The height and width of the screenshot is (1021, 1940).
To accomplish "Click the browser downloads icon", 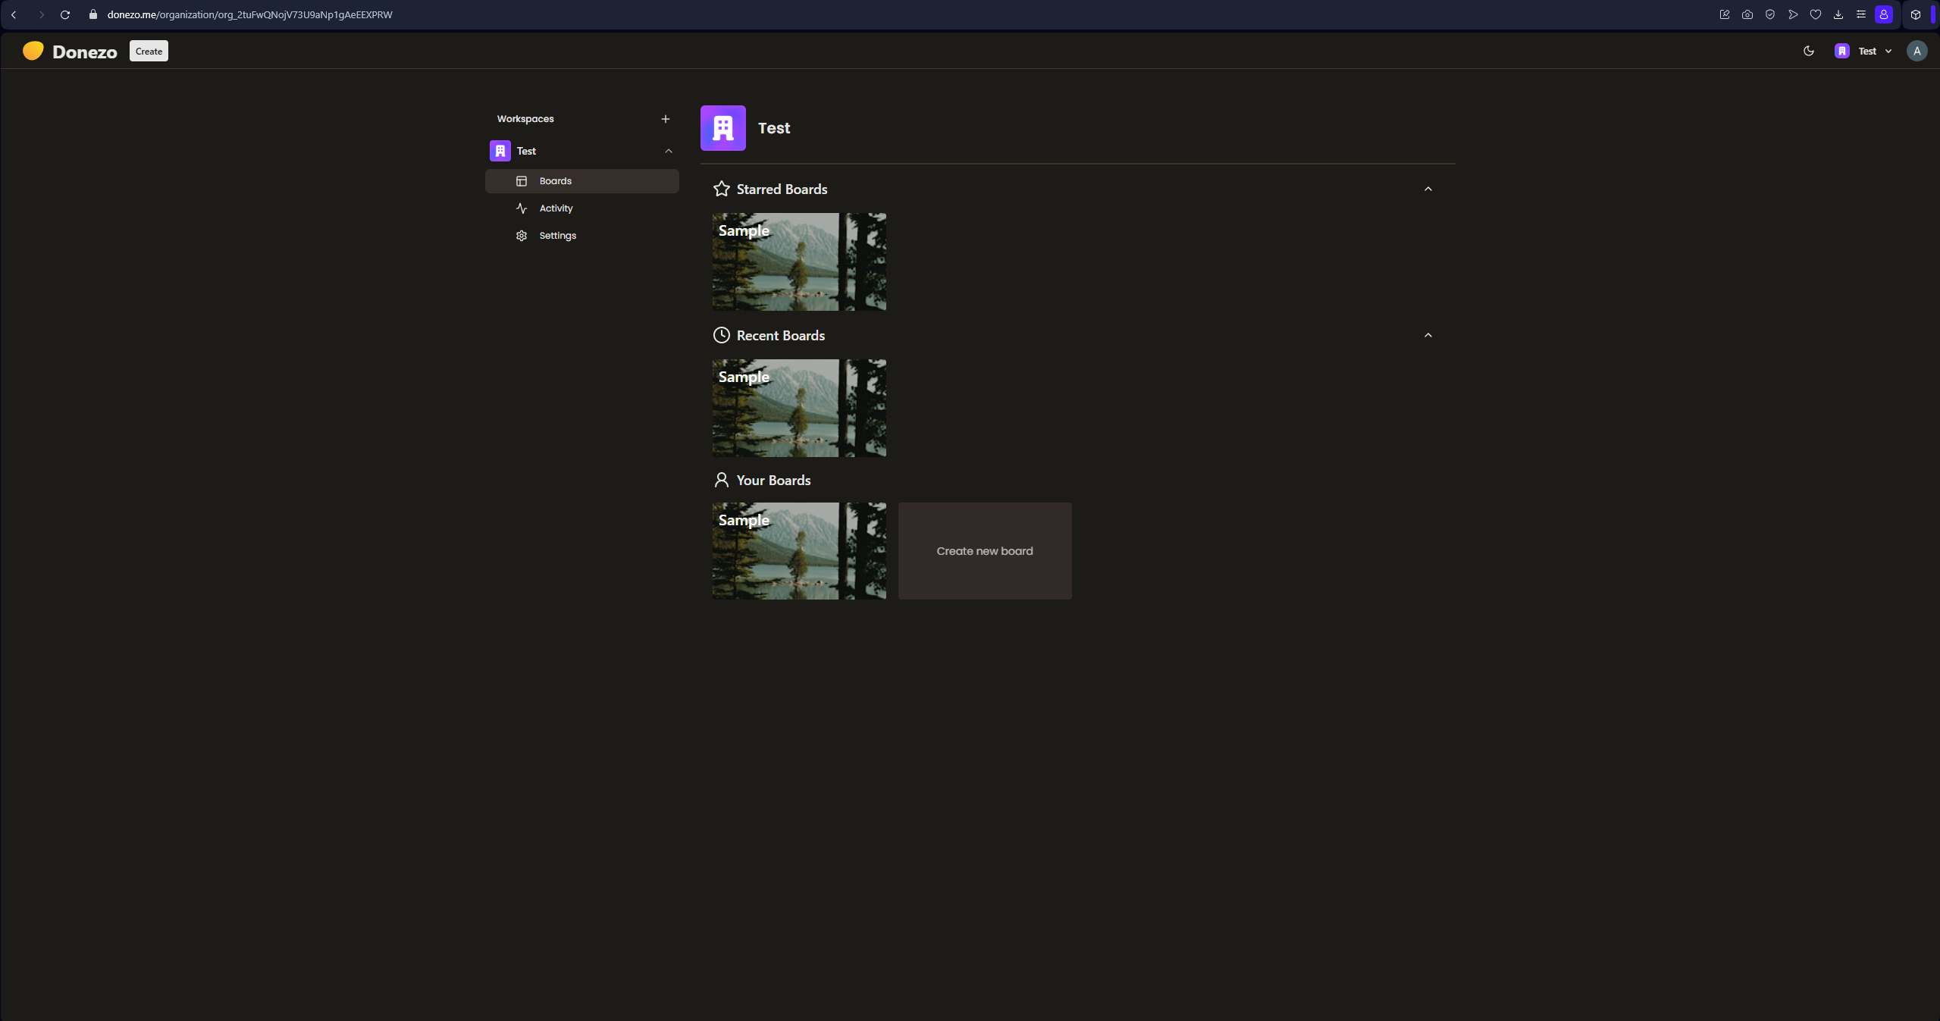I will click(x=1838, y=14).
